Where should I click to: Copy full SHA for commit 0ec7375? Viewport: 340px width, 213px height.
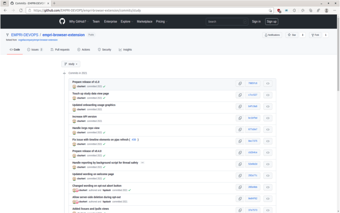240,141
